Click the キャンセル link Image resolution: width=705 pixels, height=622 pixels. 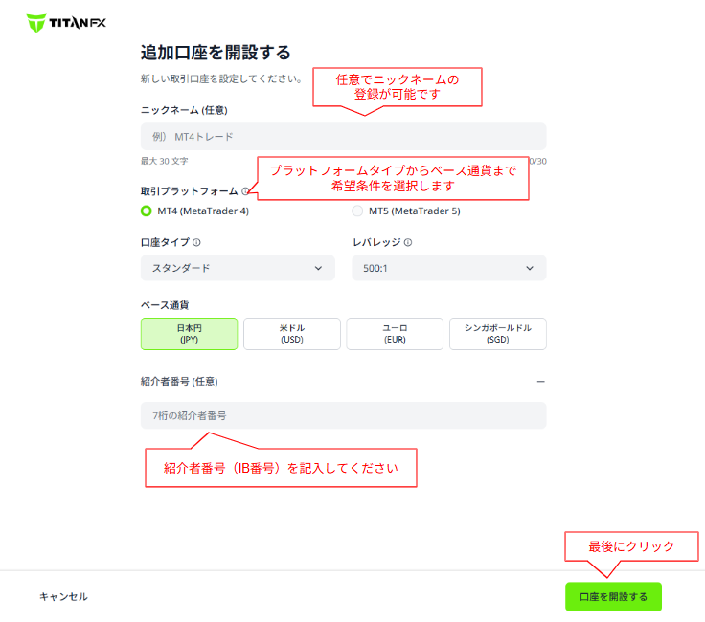[64, 597]
